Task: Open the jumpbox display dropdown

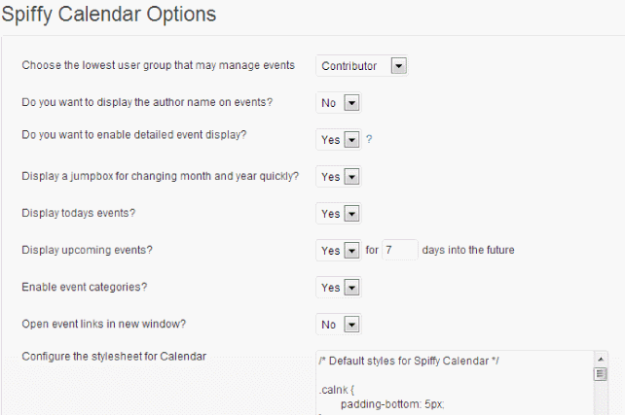Action: pos(339,177)
